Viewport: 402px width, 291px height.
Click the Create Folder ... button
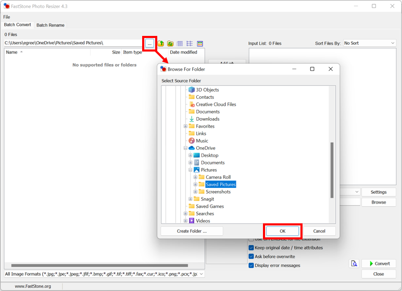pos(192,231)
